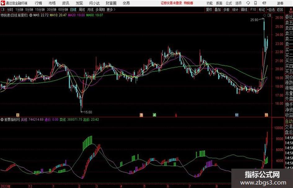This screenshot has width=293, height=188.
Task: Open the 市场 menu
Action: [x=52, y=3]
